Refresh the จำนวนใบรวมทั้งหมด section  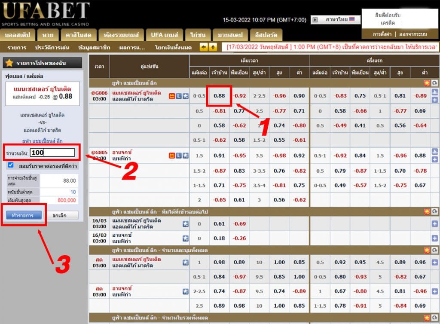434,318
